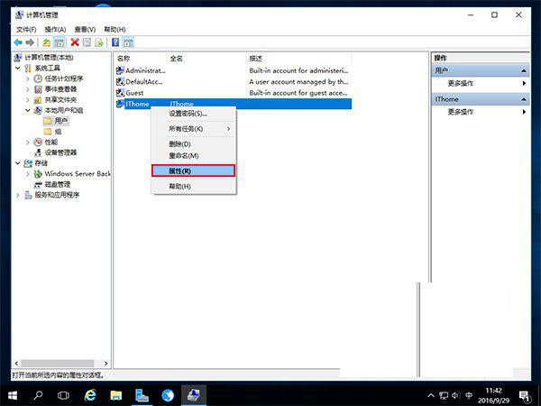
Task: Expand the 事件查看器 tree node
Action: click(x=28, y=89)
